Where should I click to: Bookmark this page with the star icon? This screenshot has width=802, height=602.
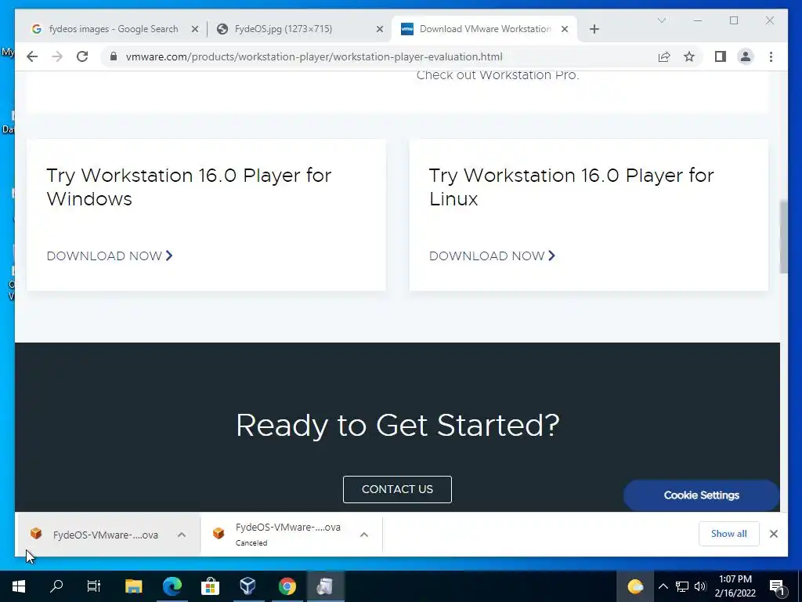tap(689, 56)
